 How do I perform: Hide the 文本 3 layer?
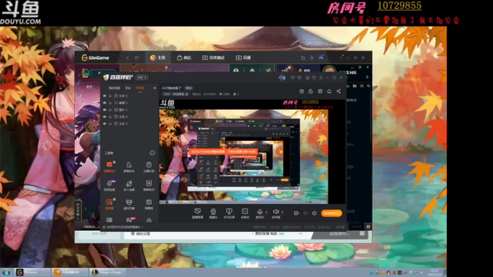[105, 116]
